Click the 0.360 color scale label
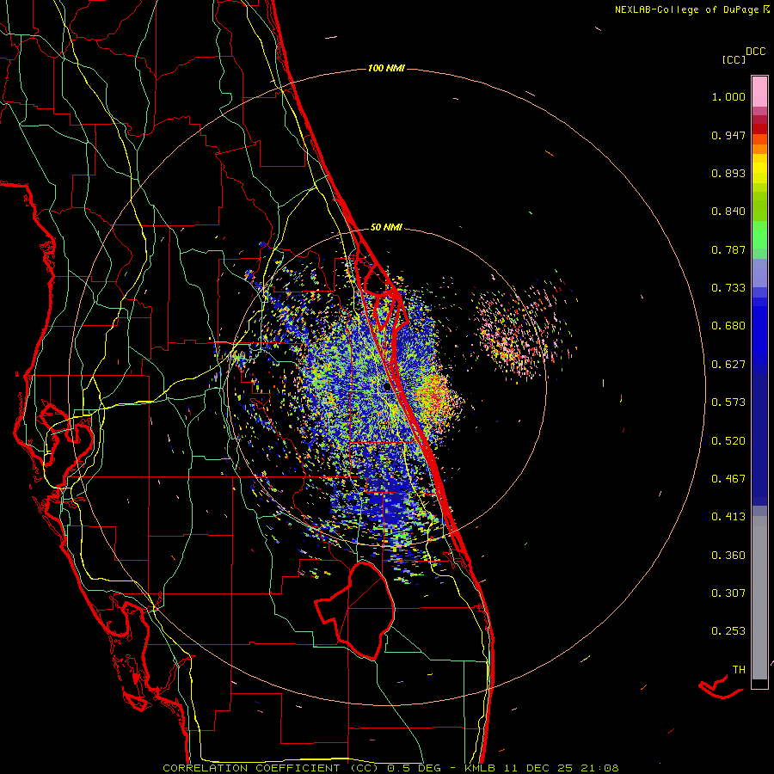Image resolution: width=774 pixels, height=774 pixels. click(x=728, y=556)
